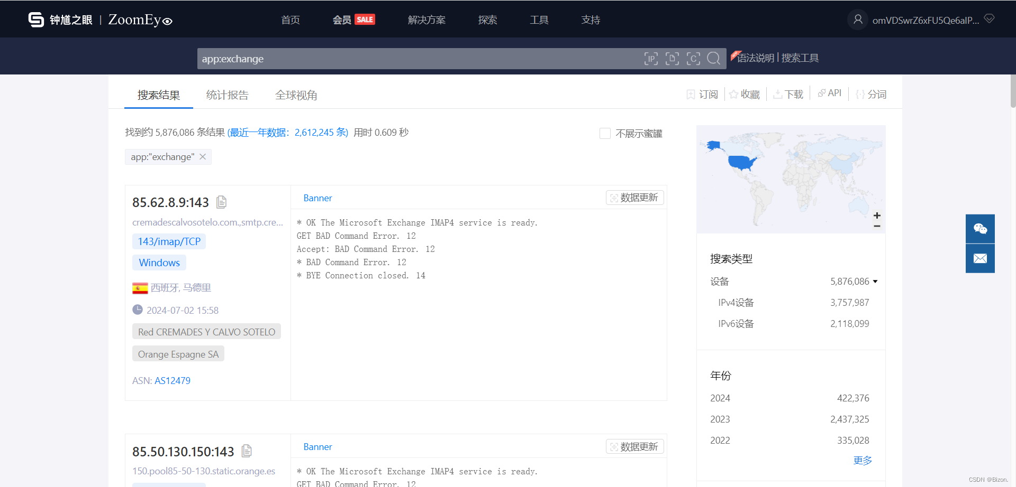1016x487 pixels.
Task: Click Red CREMADES Y CALVO SOTELO tag
Action: (x=206, y=332)
